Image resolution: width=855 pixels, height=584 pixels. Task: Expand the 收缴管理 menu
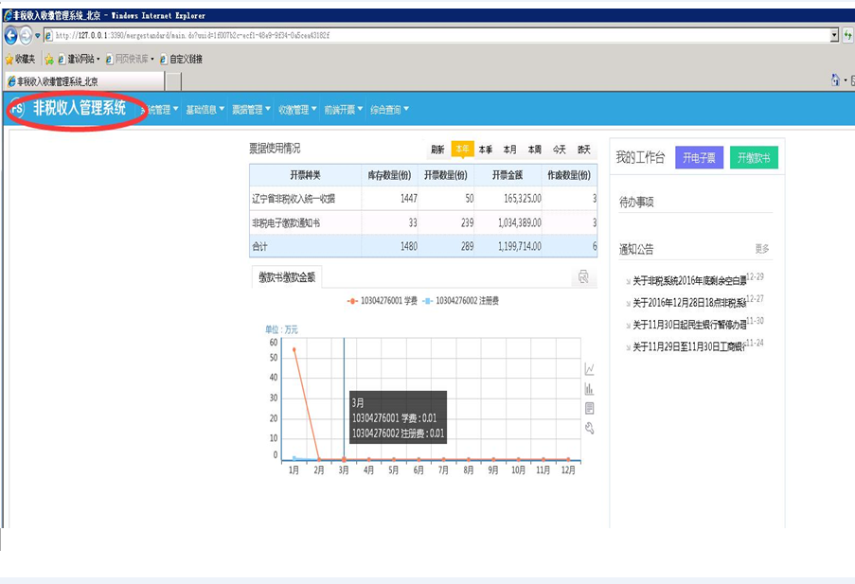point(297,110)
